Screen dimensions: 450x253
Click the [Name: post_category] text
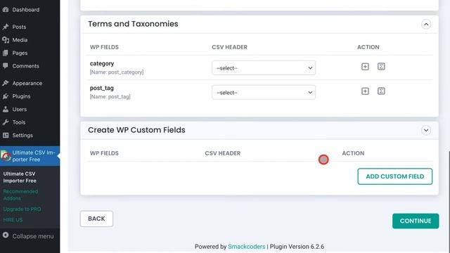click(x=117, y=72)
